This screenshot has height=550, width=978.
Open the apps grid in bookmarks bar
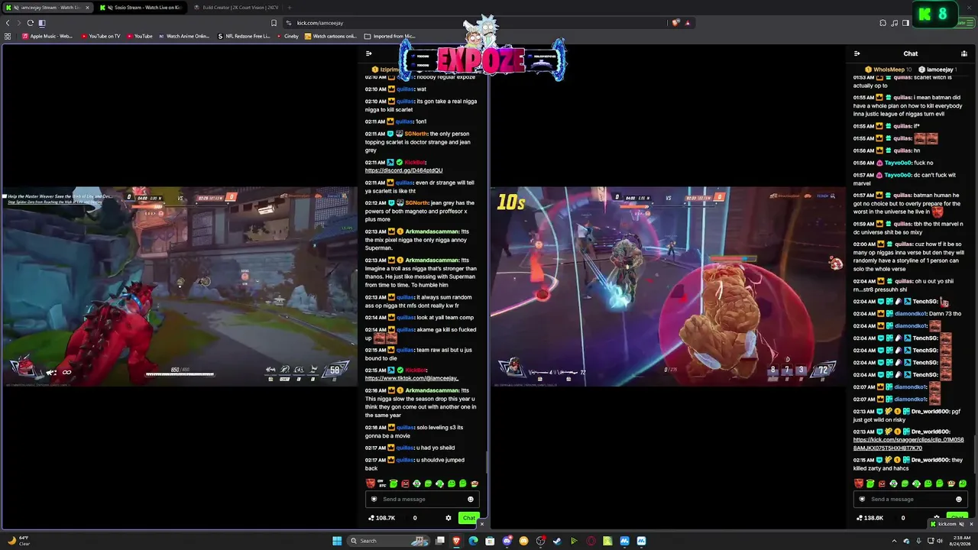(8, 36)
